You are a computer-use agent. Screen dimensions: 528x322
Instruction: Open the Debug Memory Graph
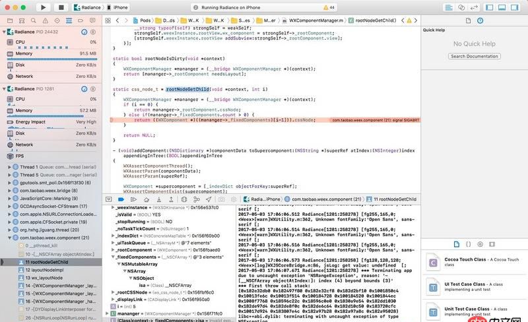(x=197, y=199)
